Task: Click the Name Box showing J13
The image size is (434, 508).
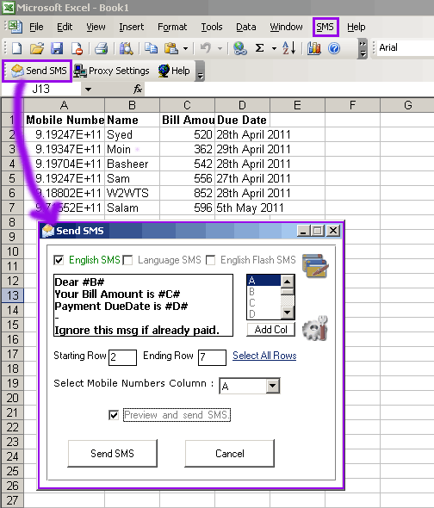Action: click(41, 89)
